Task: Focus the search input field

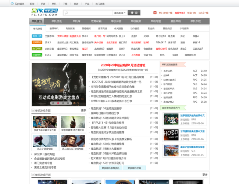Action: click(88, 13)
